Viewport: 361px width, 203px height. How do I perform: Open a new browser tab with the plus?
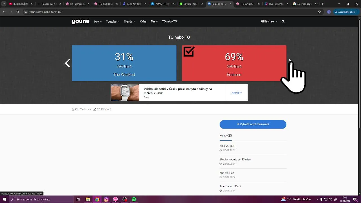[322, 4]
